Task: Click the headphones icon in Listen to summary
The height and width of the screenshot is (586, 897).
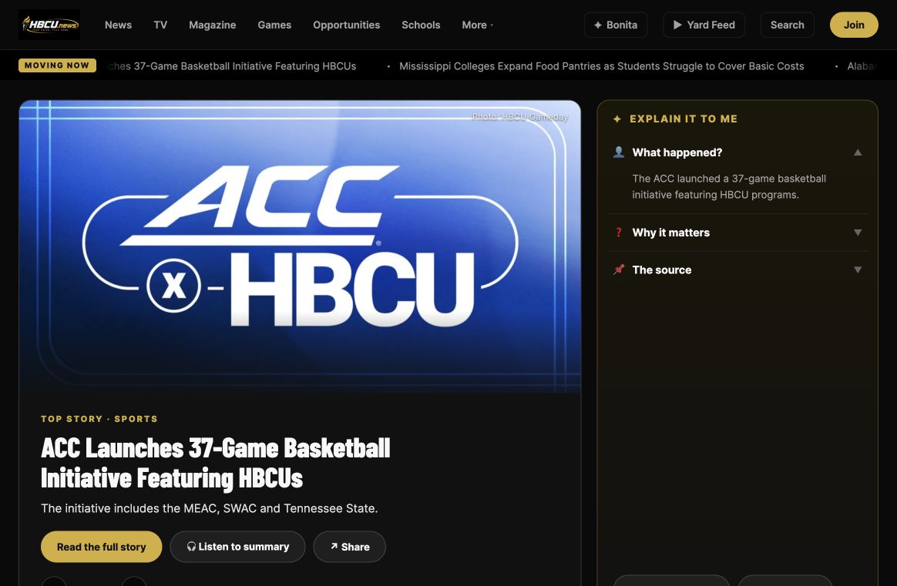Action: 191,547
